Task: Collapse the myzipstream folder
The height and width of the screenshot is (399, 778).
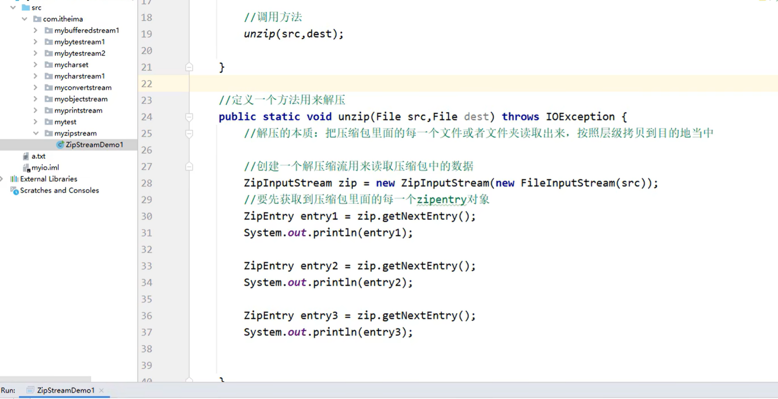Action: pos(36,133)
